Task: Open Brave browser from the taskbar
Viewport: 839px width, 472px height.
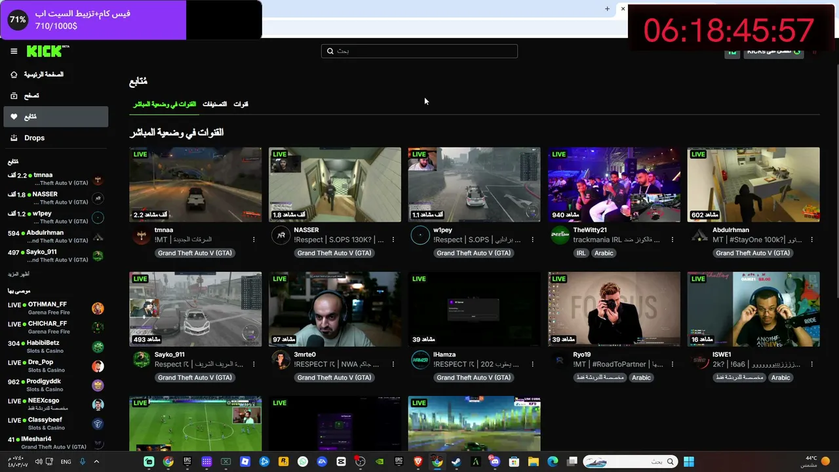Action: pyautogui.click(x=418, y=462)
